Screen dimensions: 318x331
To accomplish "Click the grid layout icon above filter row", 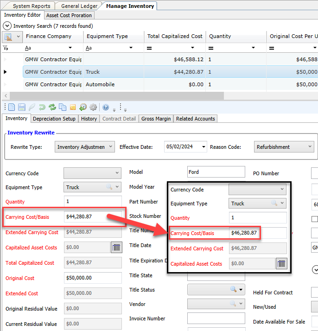I will click(8, 37).
